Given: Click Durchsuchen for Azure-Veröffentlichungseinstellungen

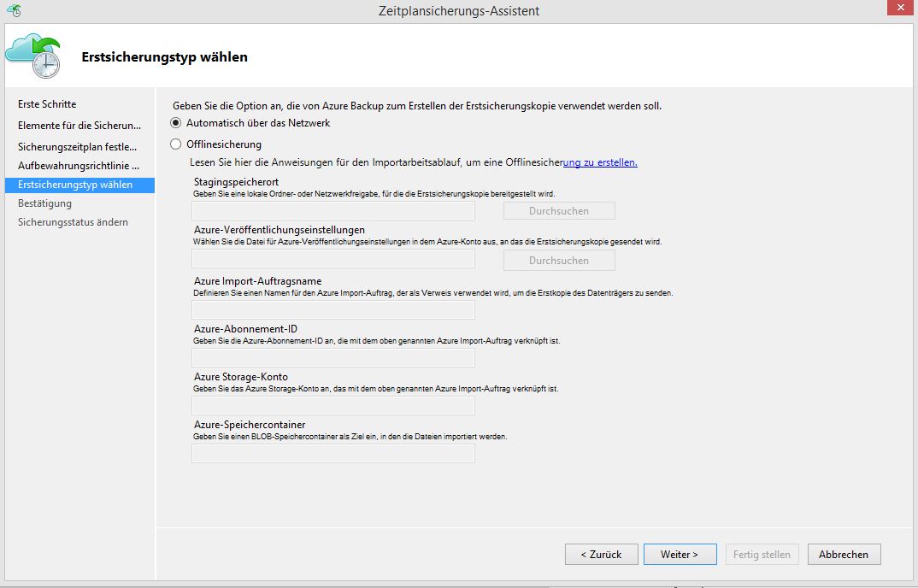Looking at the screenshot, I should tap(558, 260).
